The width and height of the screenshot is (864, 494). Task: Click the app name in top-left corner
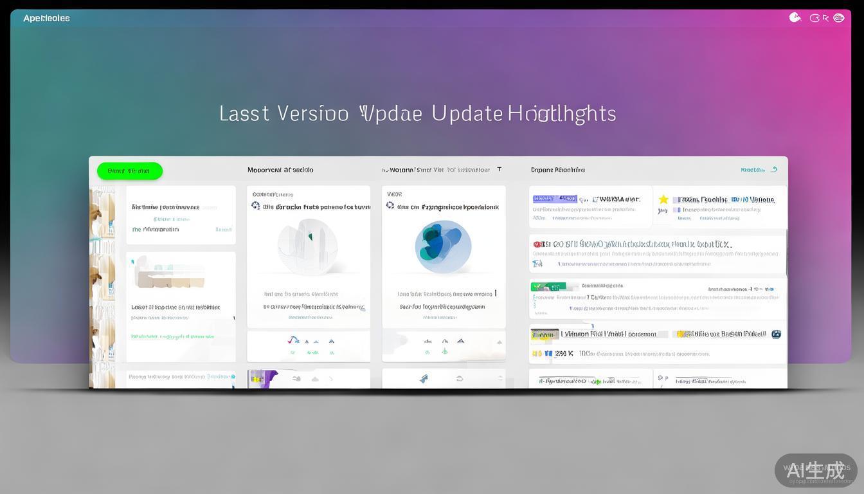46,18
